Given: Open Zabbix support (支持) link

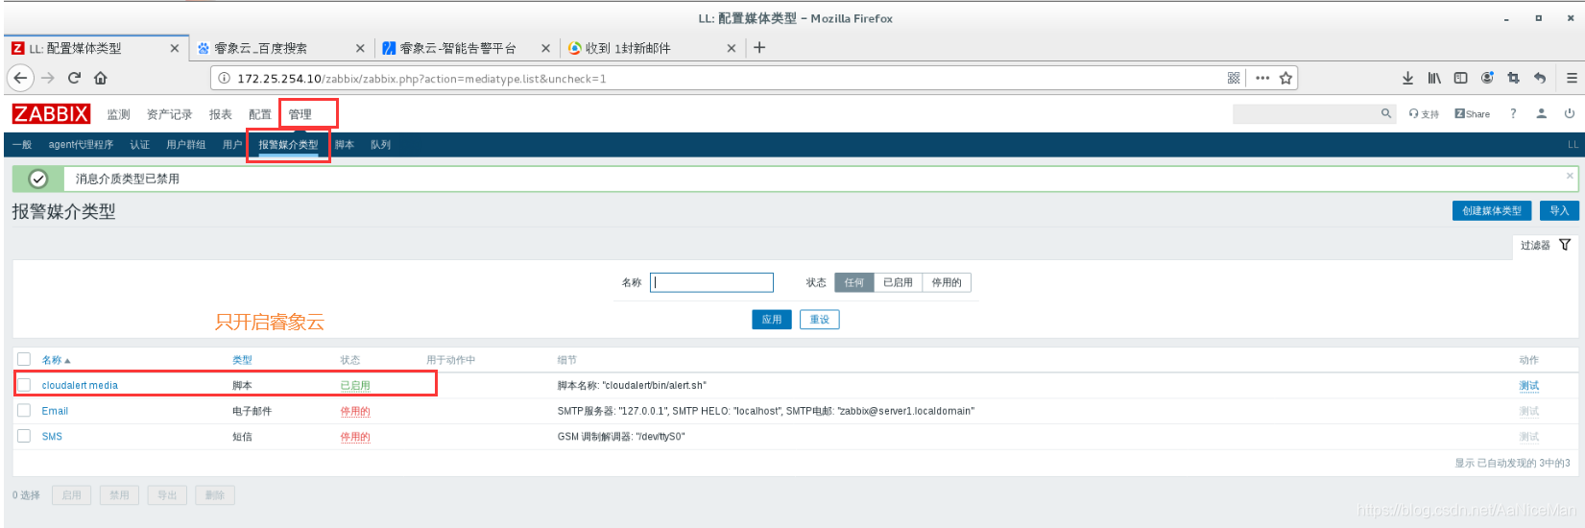Looking at the screenshot, I should point(1424,114).
